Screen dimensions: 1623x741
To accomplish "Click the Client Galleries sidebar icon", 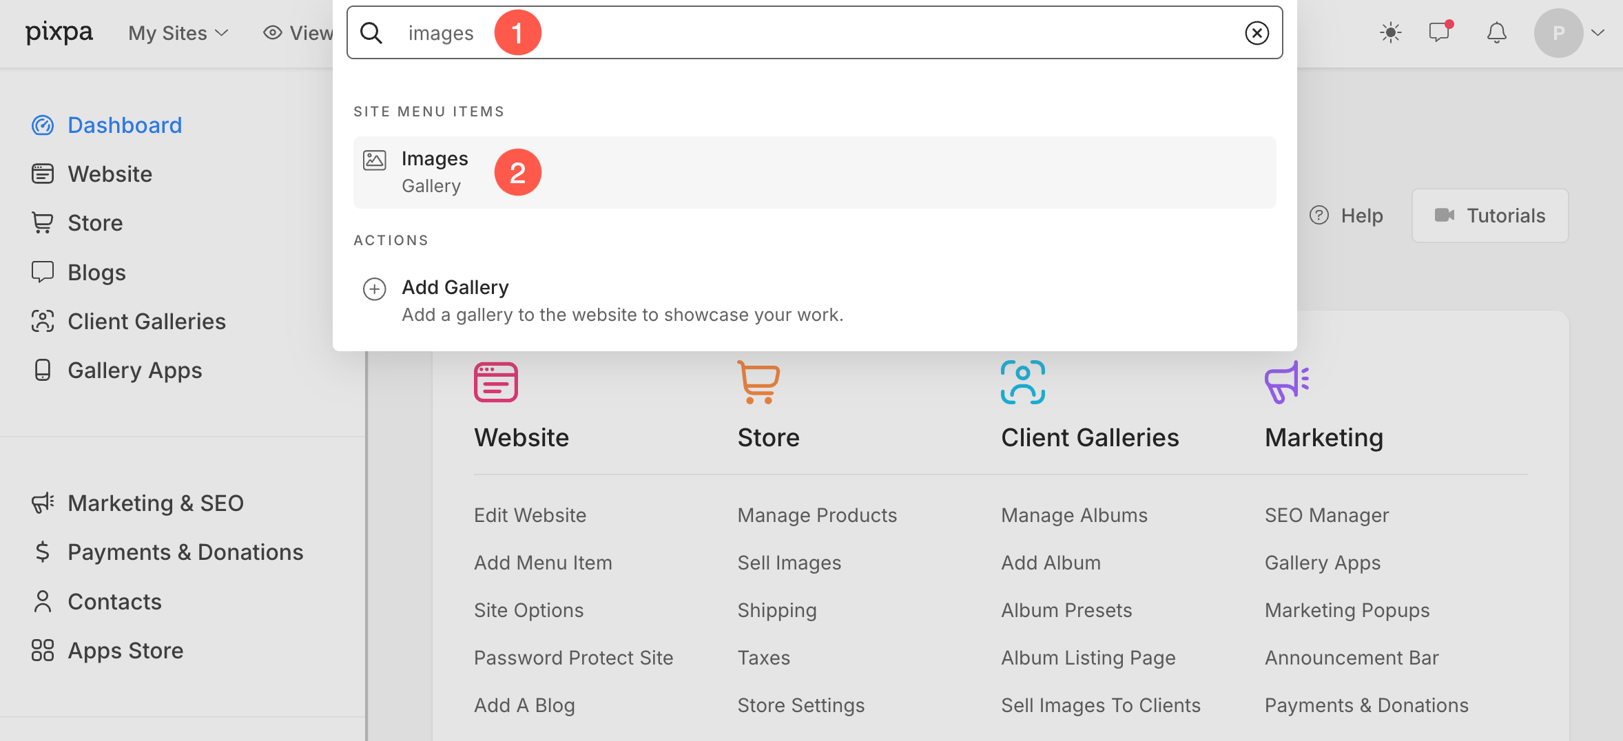I will click(x=43, y=321).
